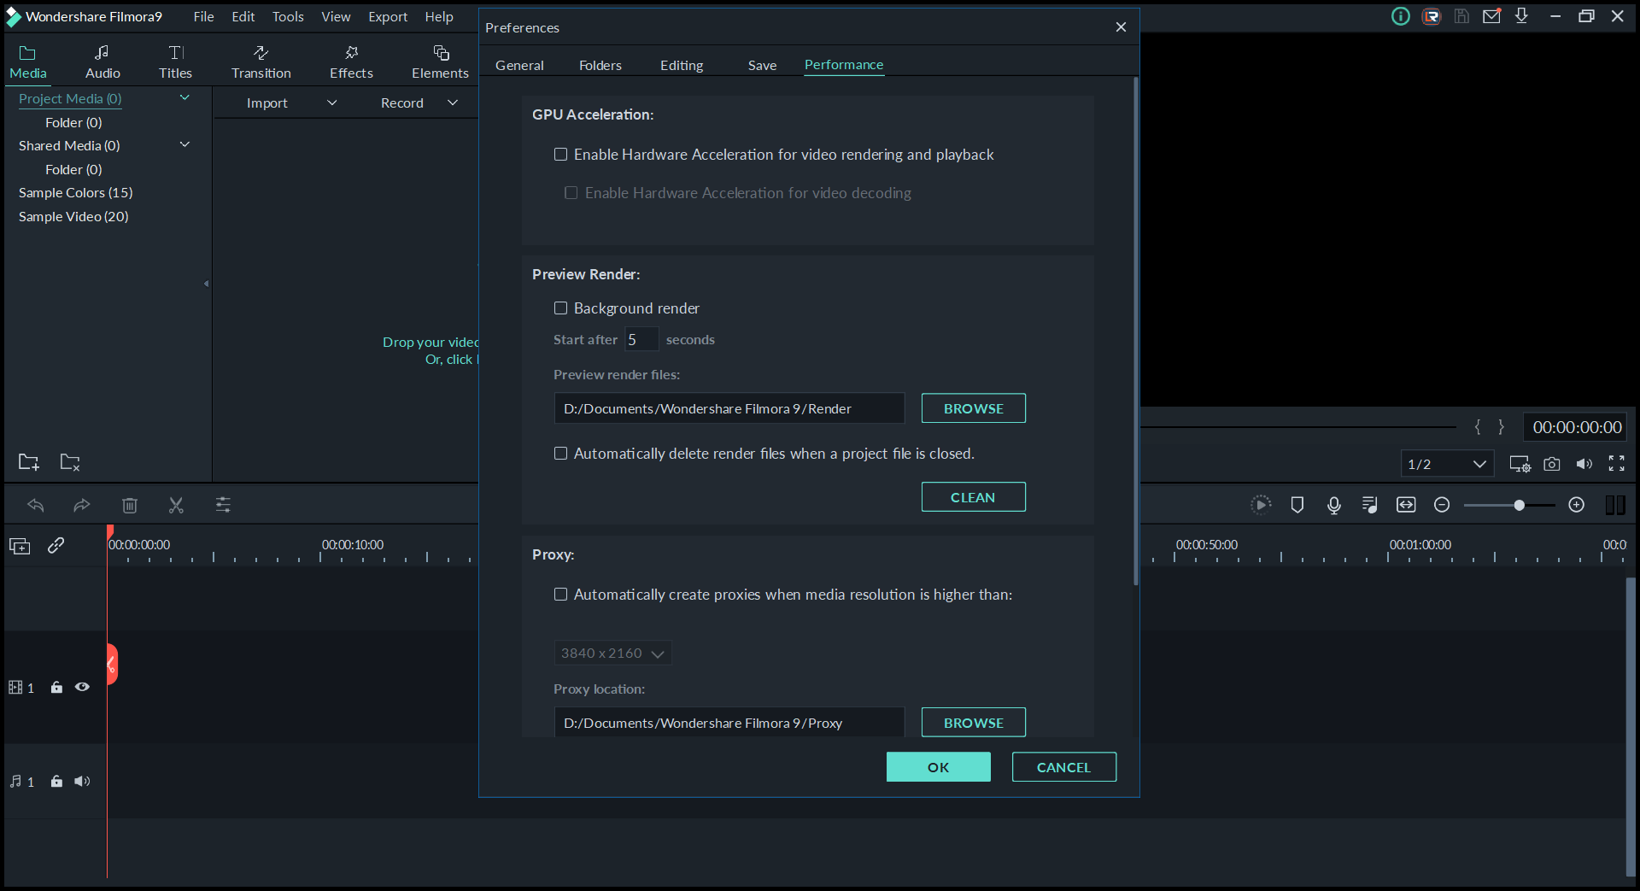The width and height of the screenshot is (1640, 891).
Task: Check automatically delete render files option
Action: coord(560,454)
